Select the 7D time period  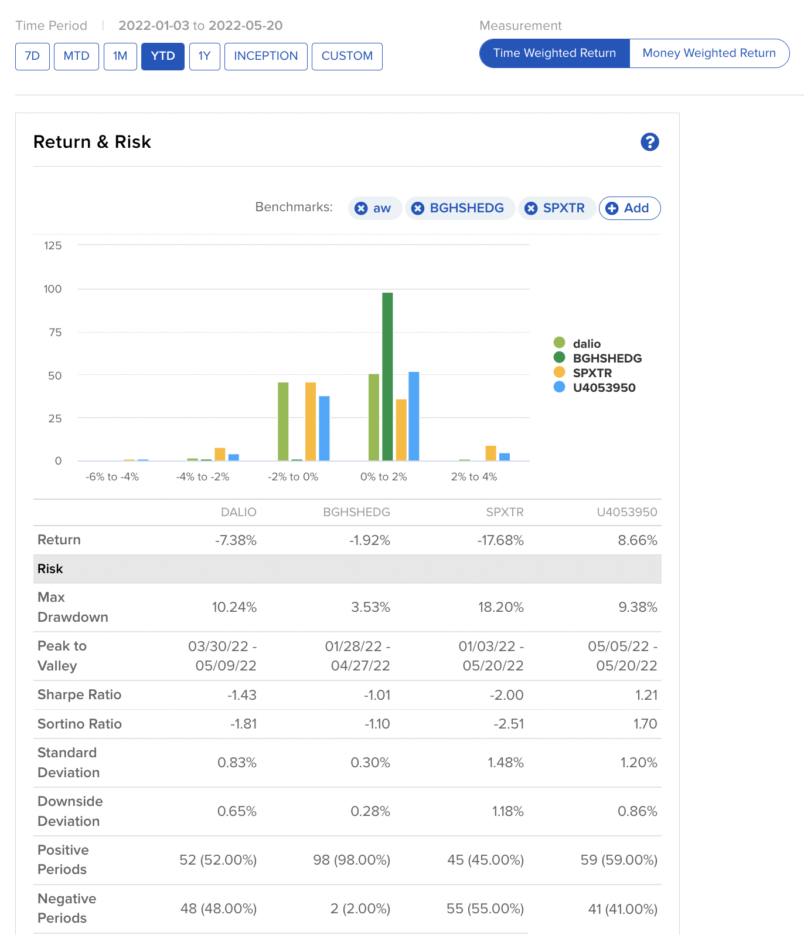point(32,56)
